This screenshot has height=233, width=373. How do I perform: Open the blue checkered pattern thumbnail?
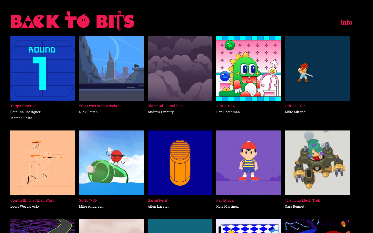pyautogui.click(x=249, y=226)
